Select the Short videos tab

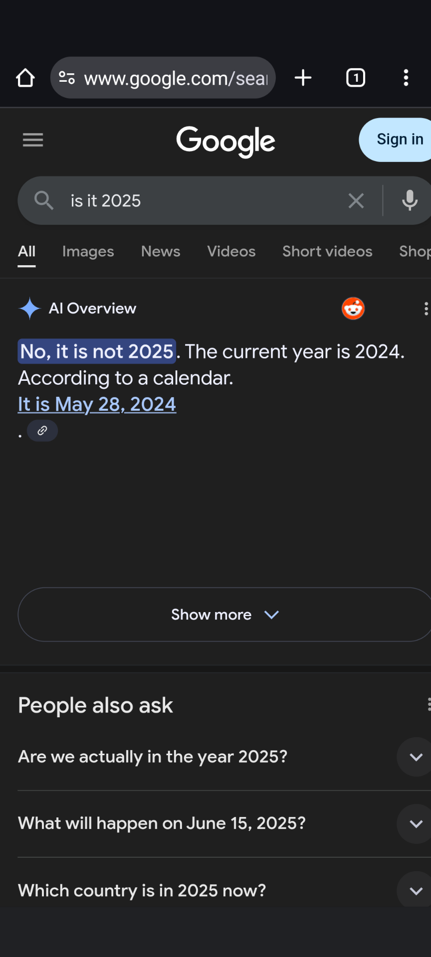tap(327, 252)
